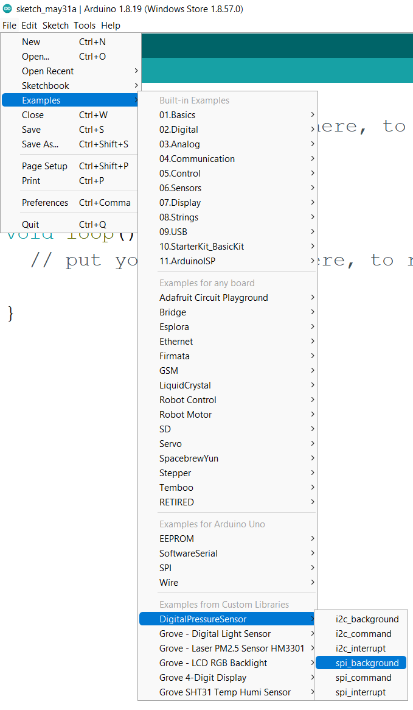
Task: Expand the 04.Communication examples
Action: click(227, 159)
